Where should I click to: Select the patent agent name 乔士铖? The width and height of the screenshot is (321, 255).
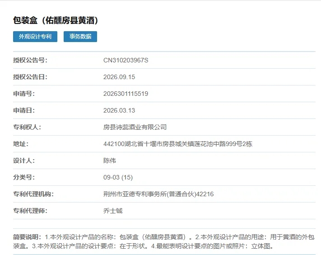113,211
